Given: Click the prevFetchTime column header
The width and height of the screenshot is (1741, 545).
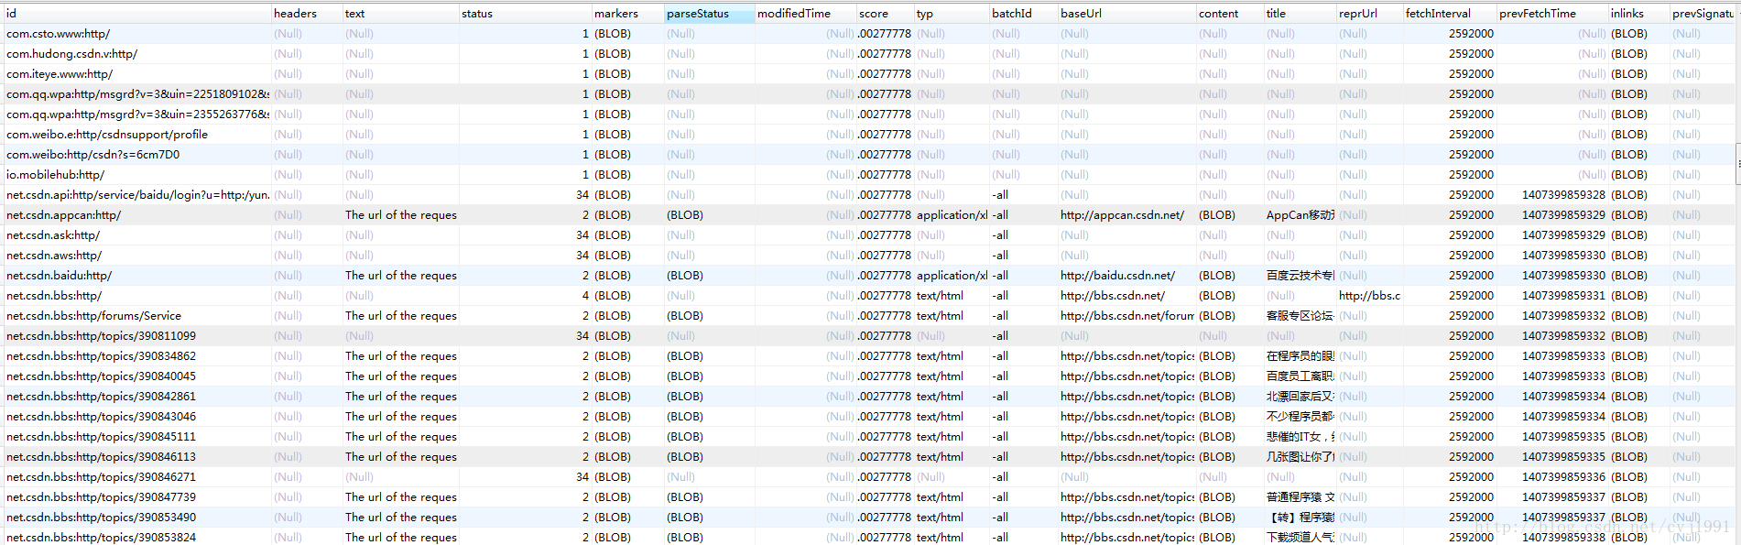Looking at the screenshot, I should pos(1552,13).
